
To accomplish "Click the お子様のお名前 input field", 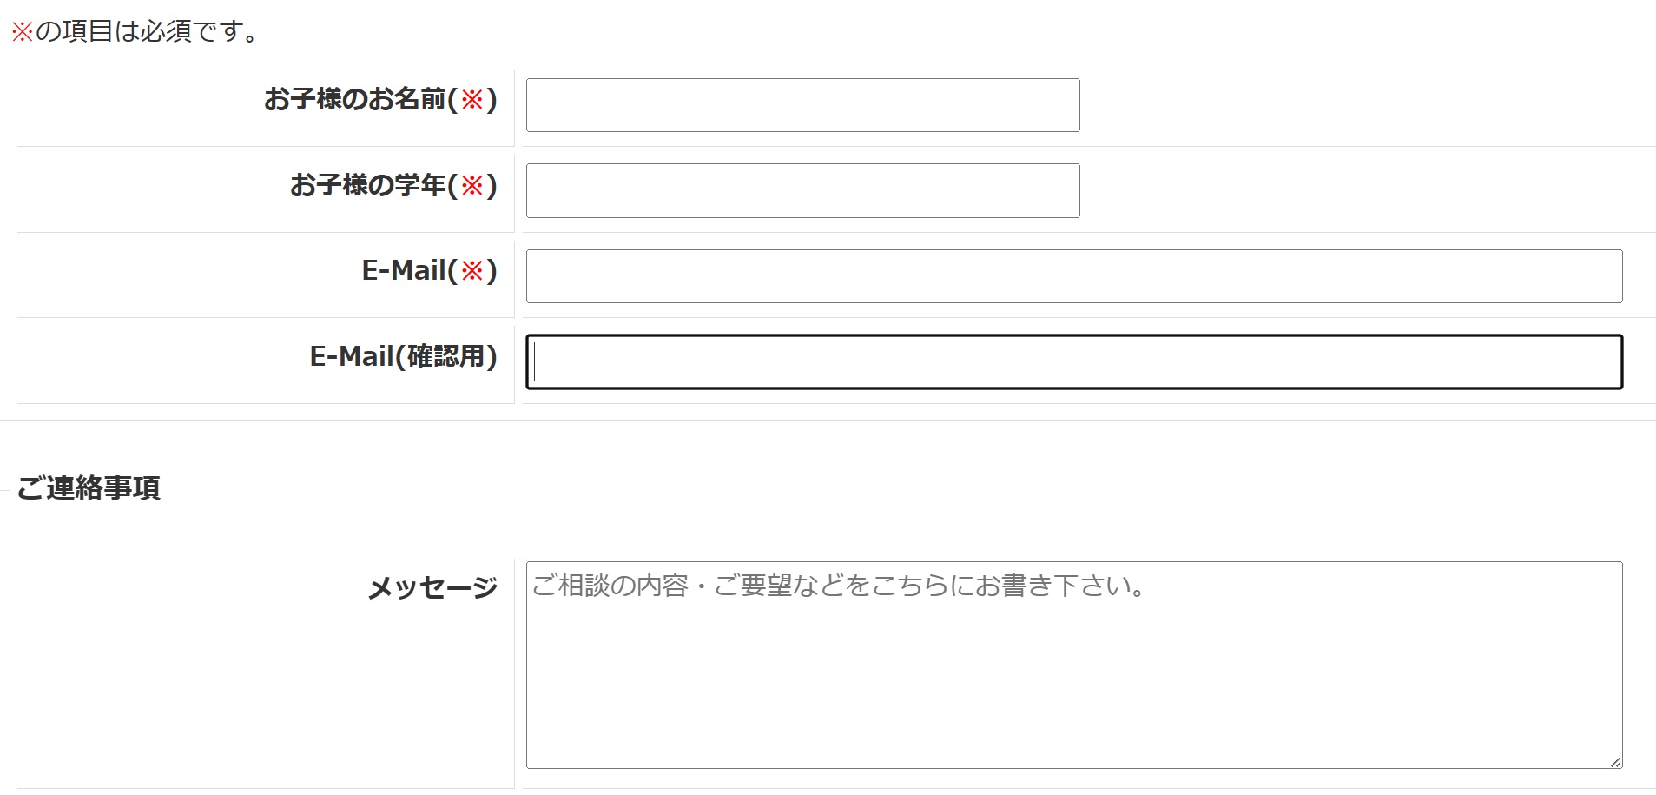I will (x=802, y=105).
